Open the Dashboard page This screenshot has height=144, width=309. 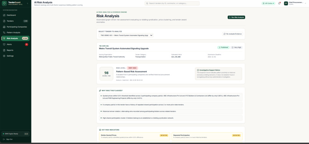[15, 15]
